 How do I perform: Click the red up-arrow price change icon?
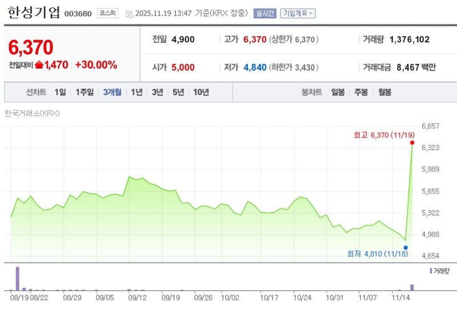pyautogui.click(x=39, y=65)
